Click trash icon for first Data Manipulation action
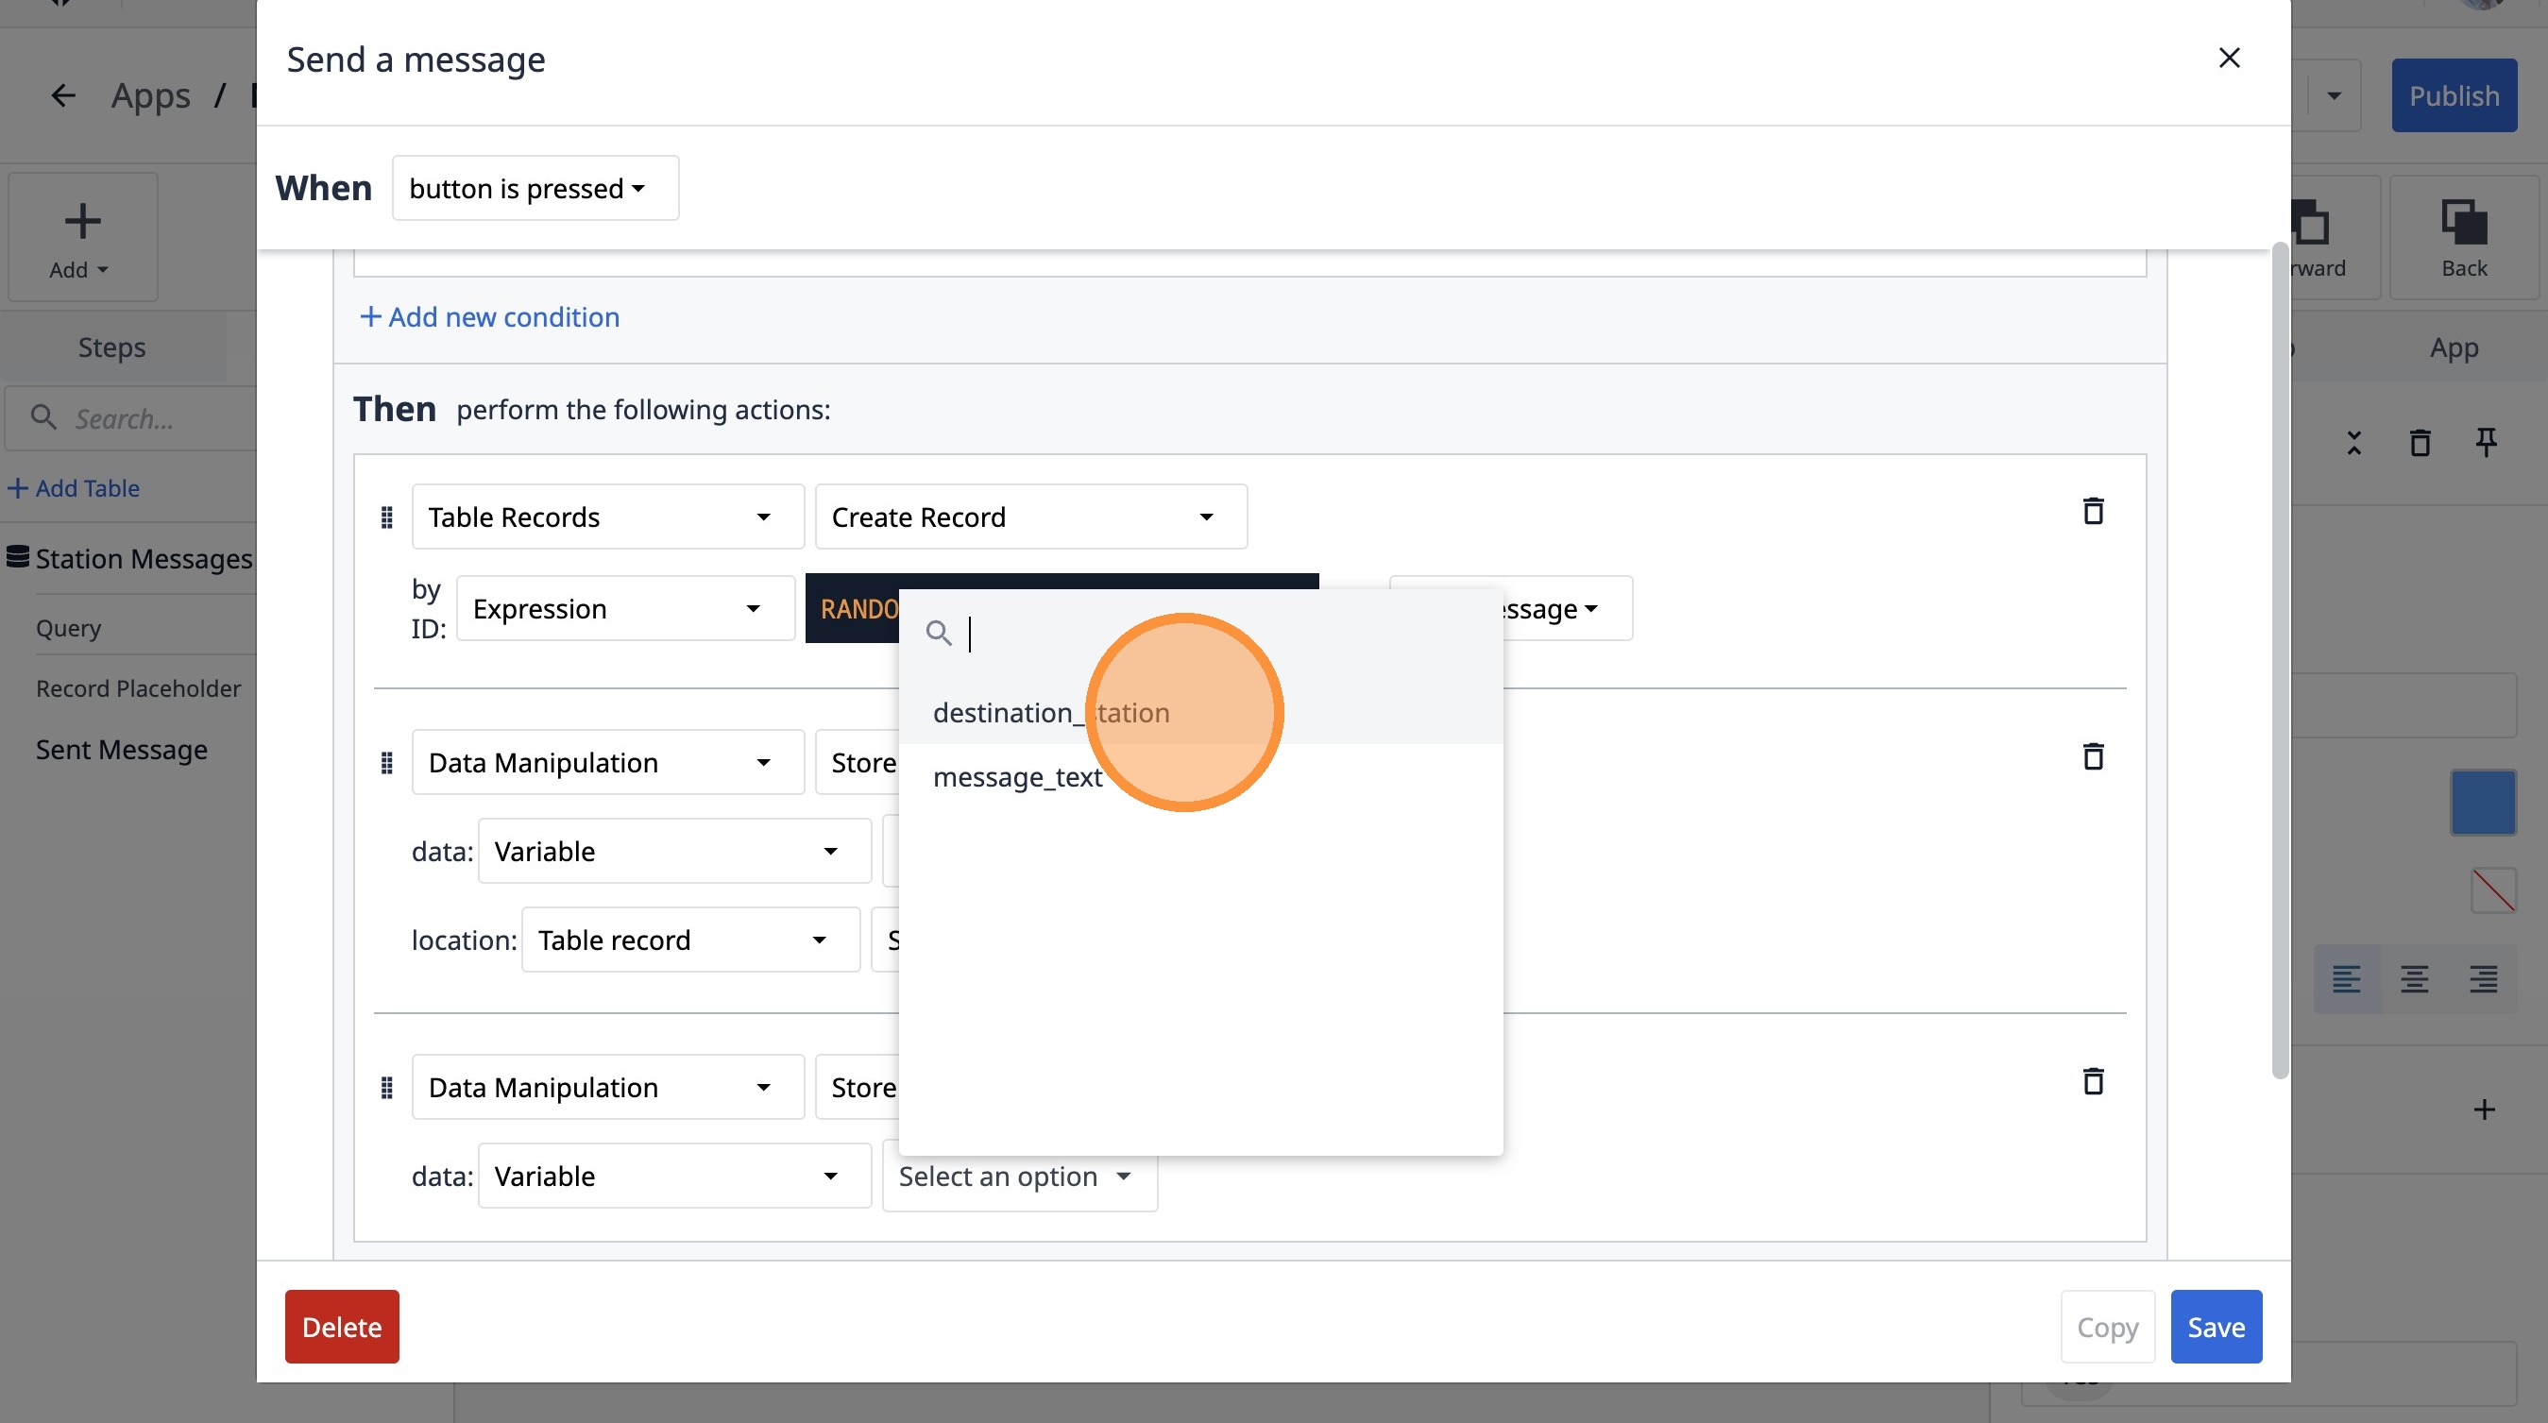Screen dimensions: 2548x1423 (2092, 756)
